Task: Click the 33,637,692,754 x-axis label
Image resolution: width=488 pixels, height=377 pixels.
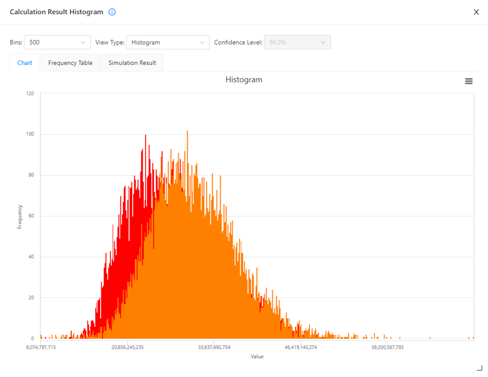Action: click(x=214, y=347)
